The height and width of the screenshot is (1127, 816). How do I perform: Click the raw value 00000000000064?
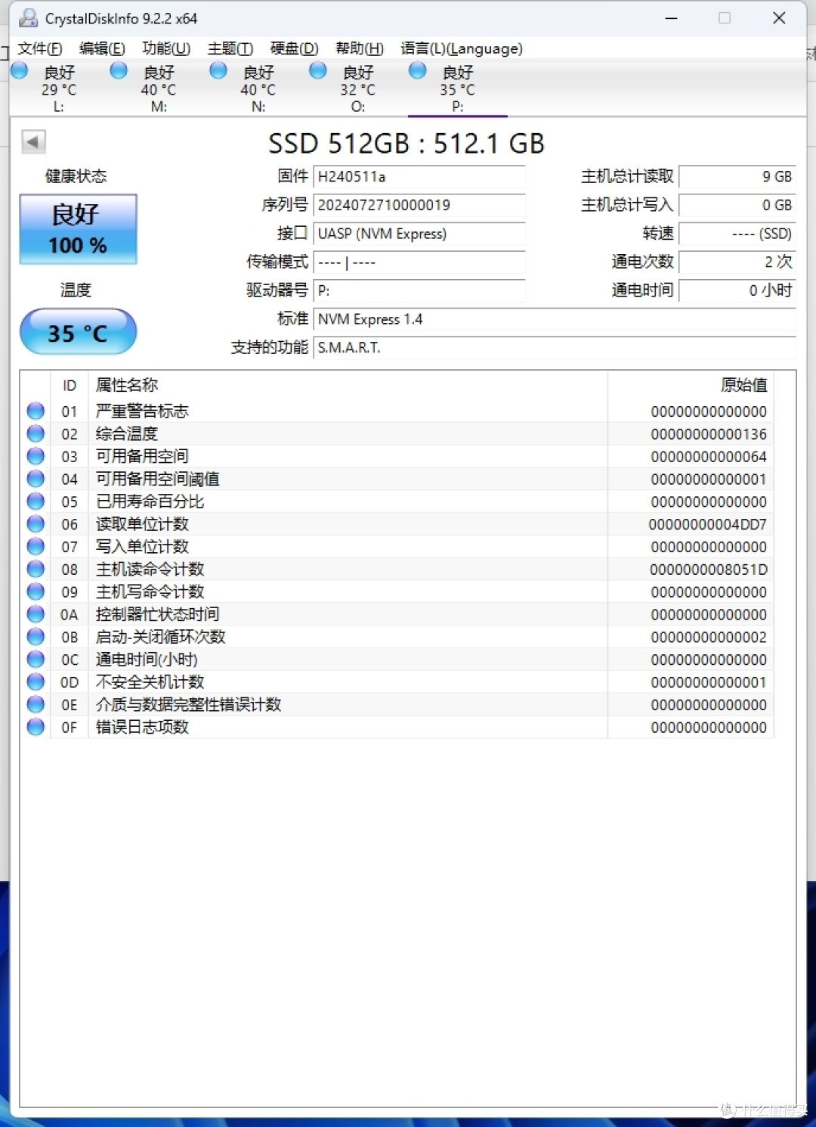point(709,457)
